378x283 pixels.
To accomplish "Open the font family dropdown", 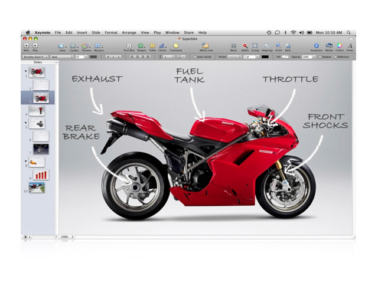I will pyautogui.click(x=35, y=57).
